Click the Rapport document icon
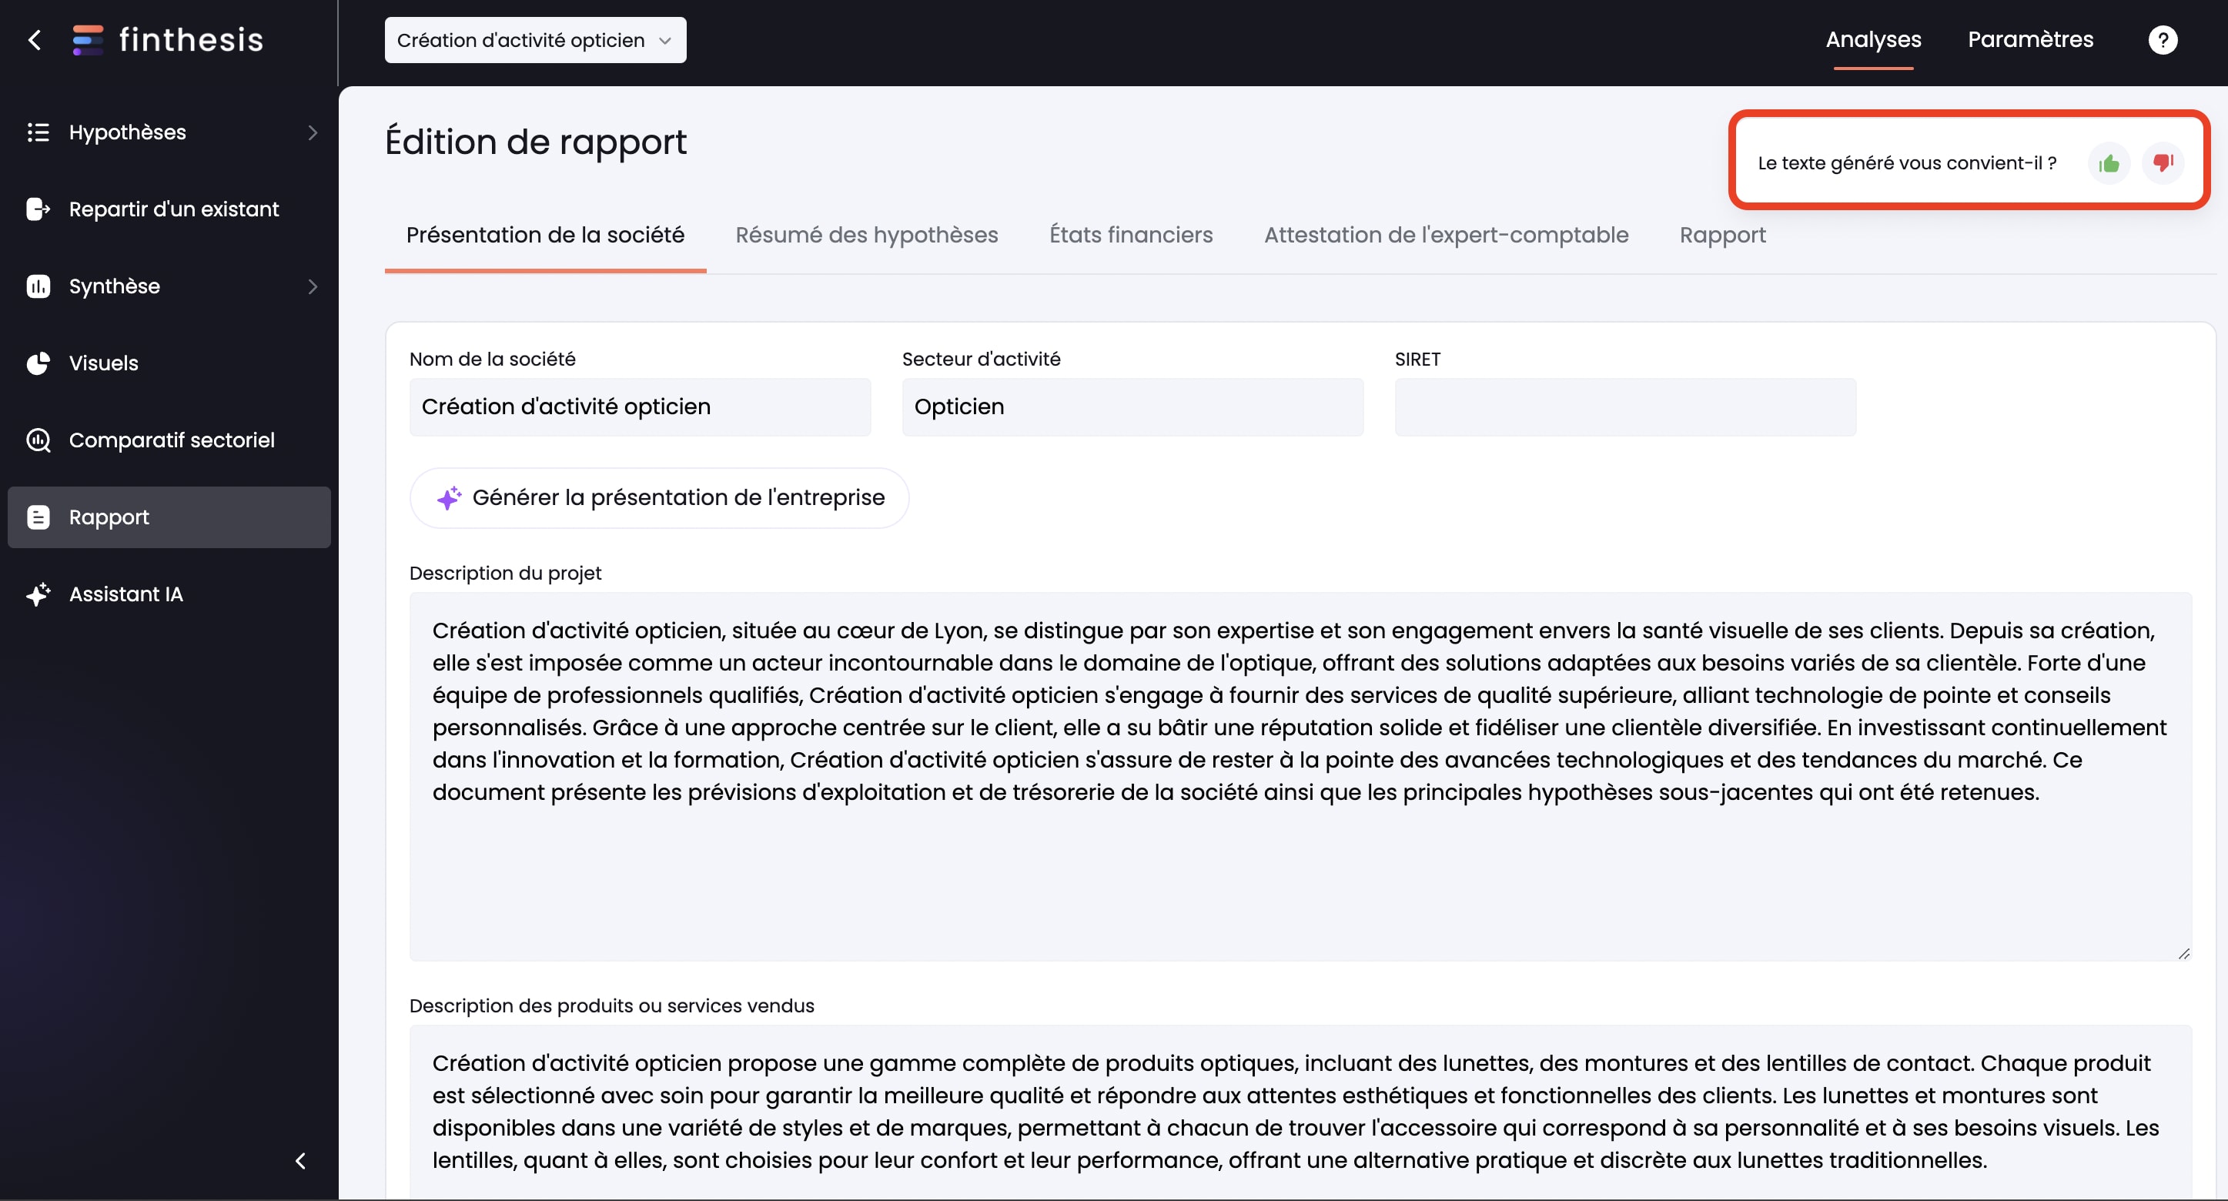The height and width of the screenshot is (1201, 2228). [38, 517]
